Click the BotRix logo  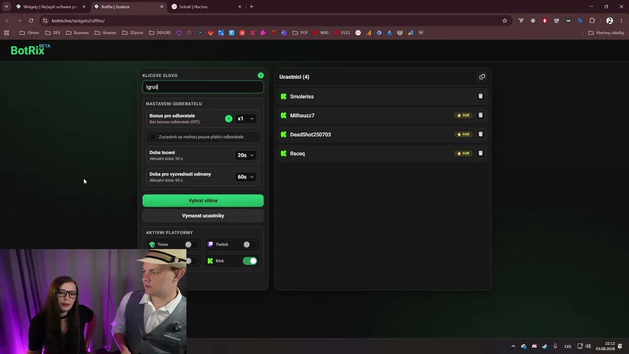pyautogui.click(x=30, y=50)
